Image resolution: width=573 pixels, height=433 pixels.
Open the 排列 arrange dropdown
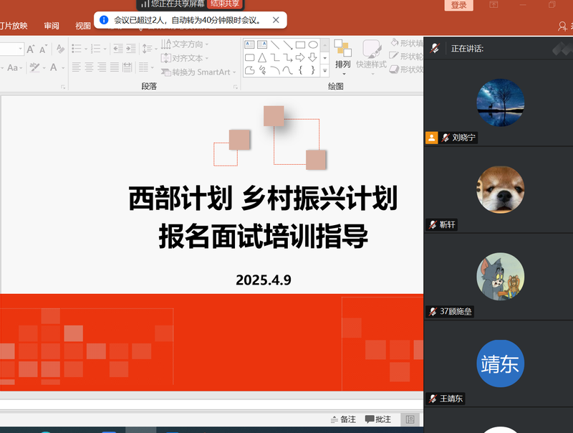pyautogui.click(x=343, y=65)
